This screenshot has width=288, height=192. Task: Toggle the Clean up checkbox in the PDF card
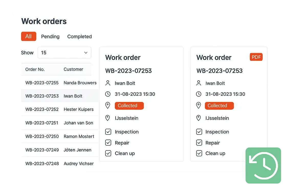(x=199, y=153)
